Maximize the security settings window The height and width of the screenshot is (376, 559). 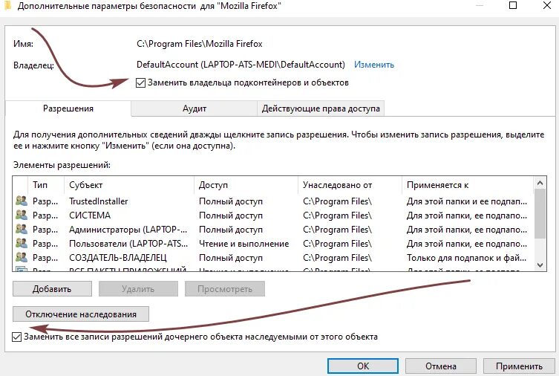click(513, 5)
